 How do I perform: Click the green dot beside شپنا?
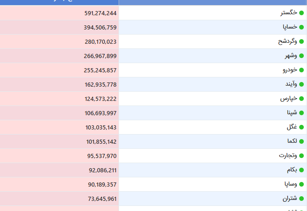[301, 113]
